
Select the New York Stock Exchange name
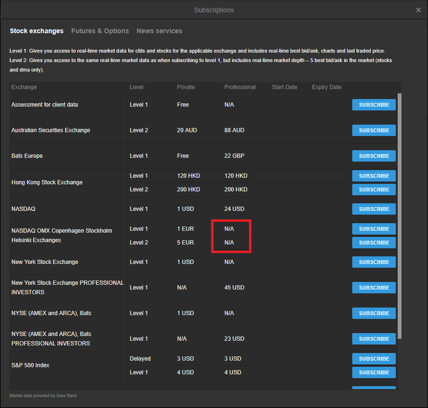click(45, 262)
